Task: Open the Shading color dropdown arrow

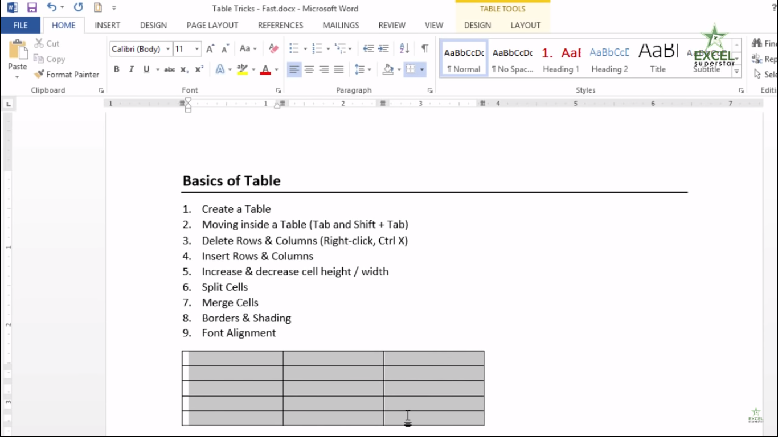Action: (398, 69)
